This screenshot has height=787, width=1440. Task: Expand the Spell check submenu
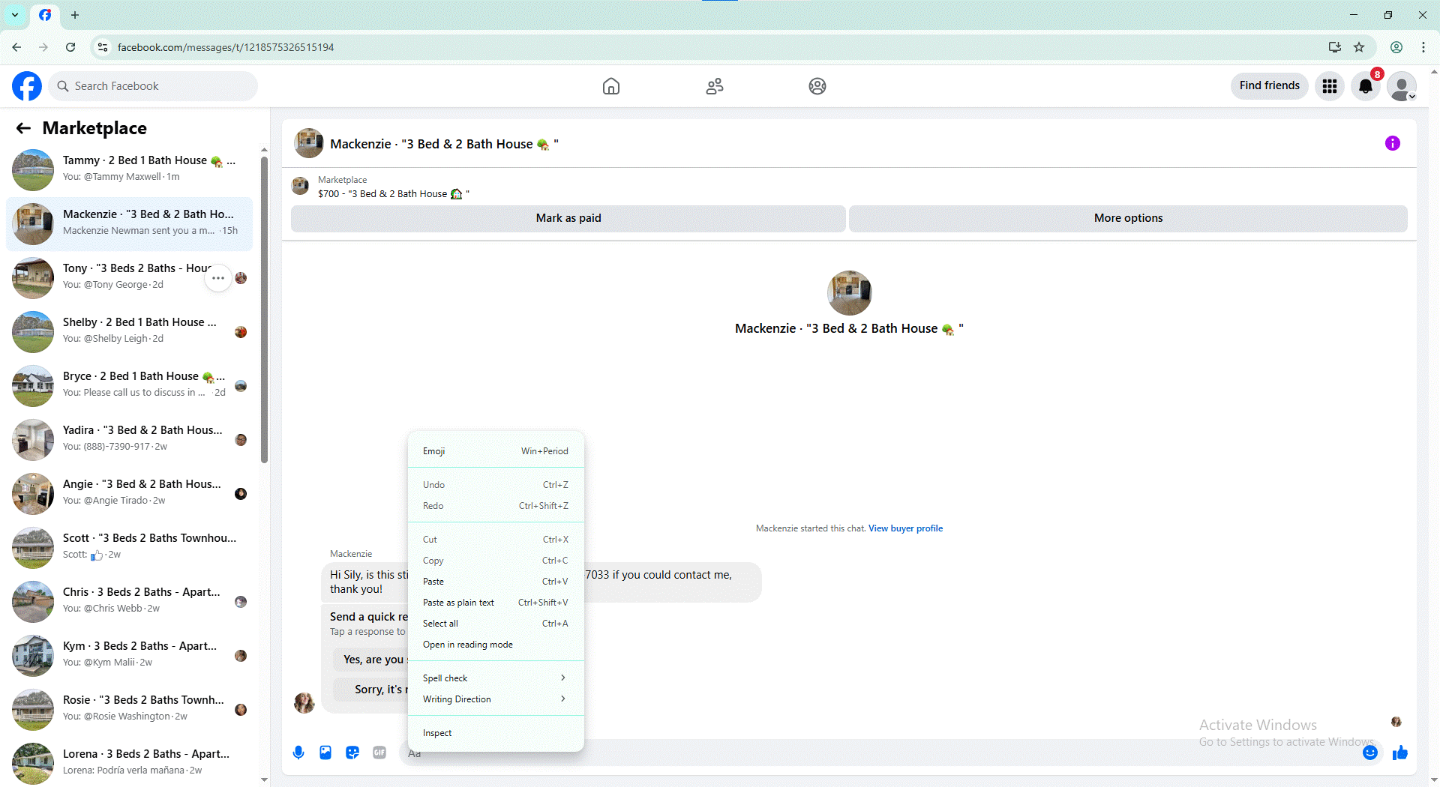click(496, 678)
